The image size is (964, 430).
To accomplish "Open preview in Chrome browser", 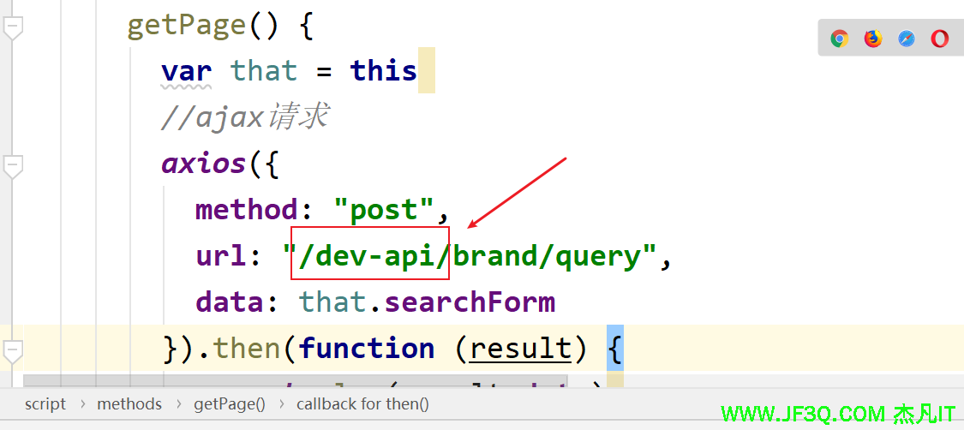I will pos(840,39).
